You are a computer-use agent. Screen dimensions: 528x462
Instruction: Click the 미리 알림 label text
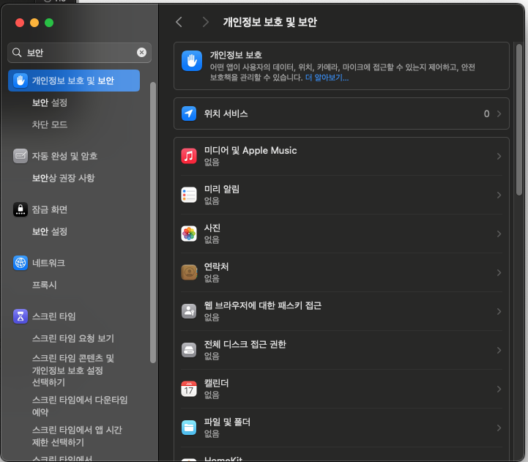pos(222,189)
